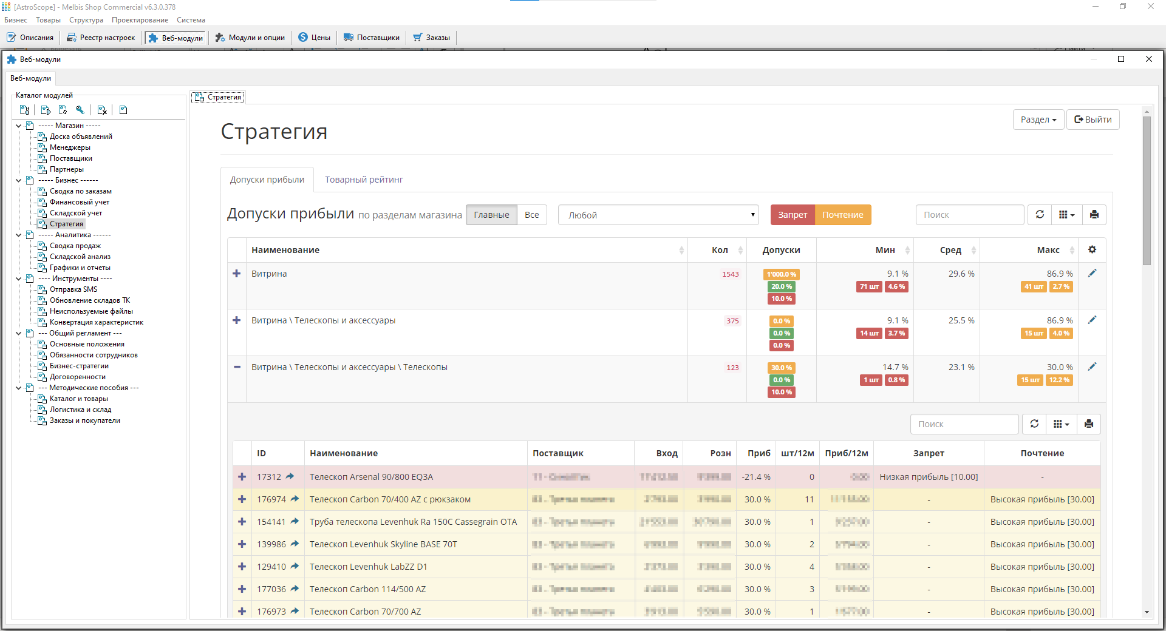Click the reload module icon in the catalog toolbar
1166x631 pixels.
pyautogui.click(x=63, y=110)
